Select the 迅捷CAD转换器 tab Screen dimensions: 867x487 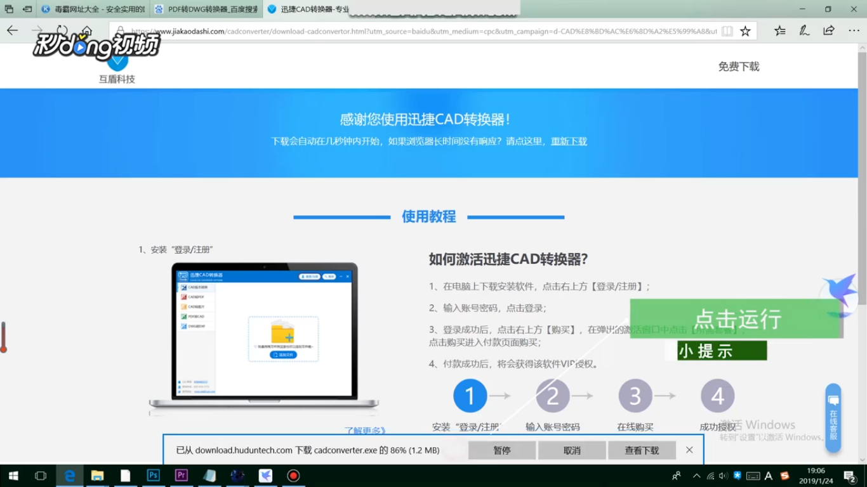click(x=307, y=9)
